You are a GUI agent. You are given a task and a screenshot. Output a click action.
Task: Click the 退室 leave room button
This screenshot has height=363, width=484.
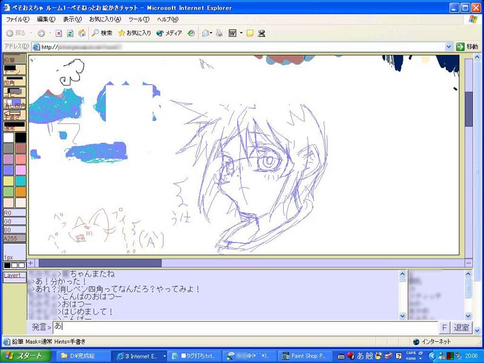tap(462, 327)
